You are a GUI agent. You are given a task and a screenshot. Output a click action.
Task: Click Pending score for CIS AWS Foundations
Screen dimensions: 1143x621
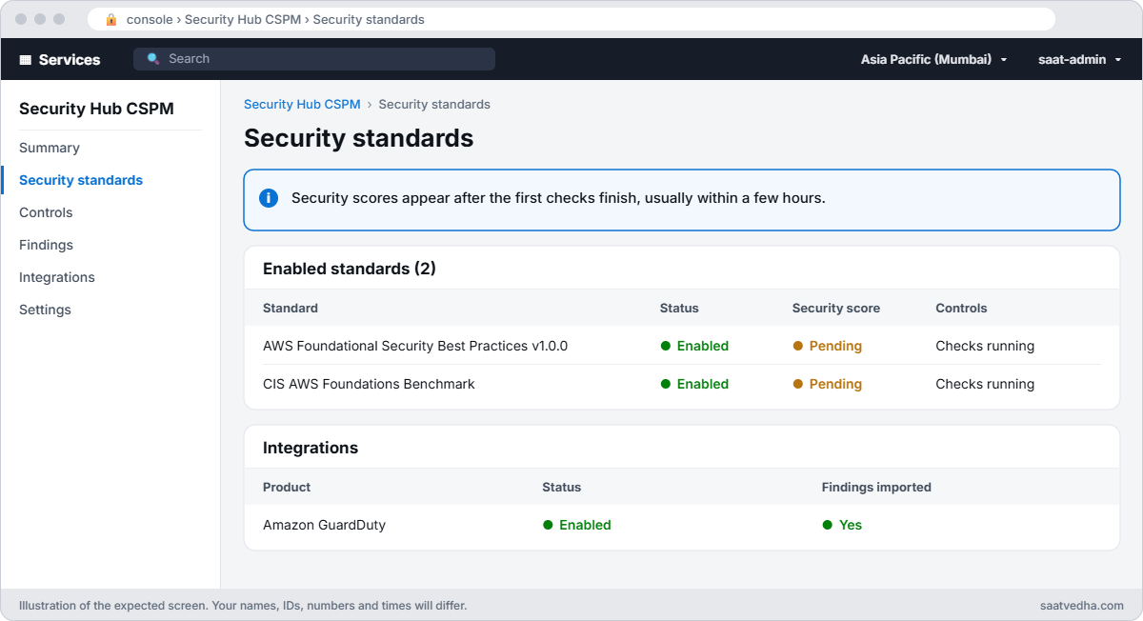pos(827,384)
